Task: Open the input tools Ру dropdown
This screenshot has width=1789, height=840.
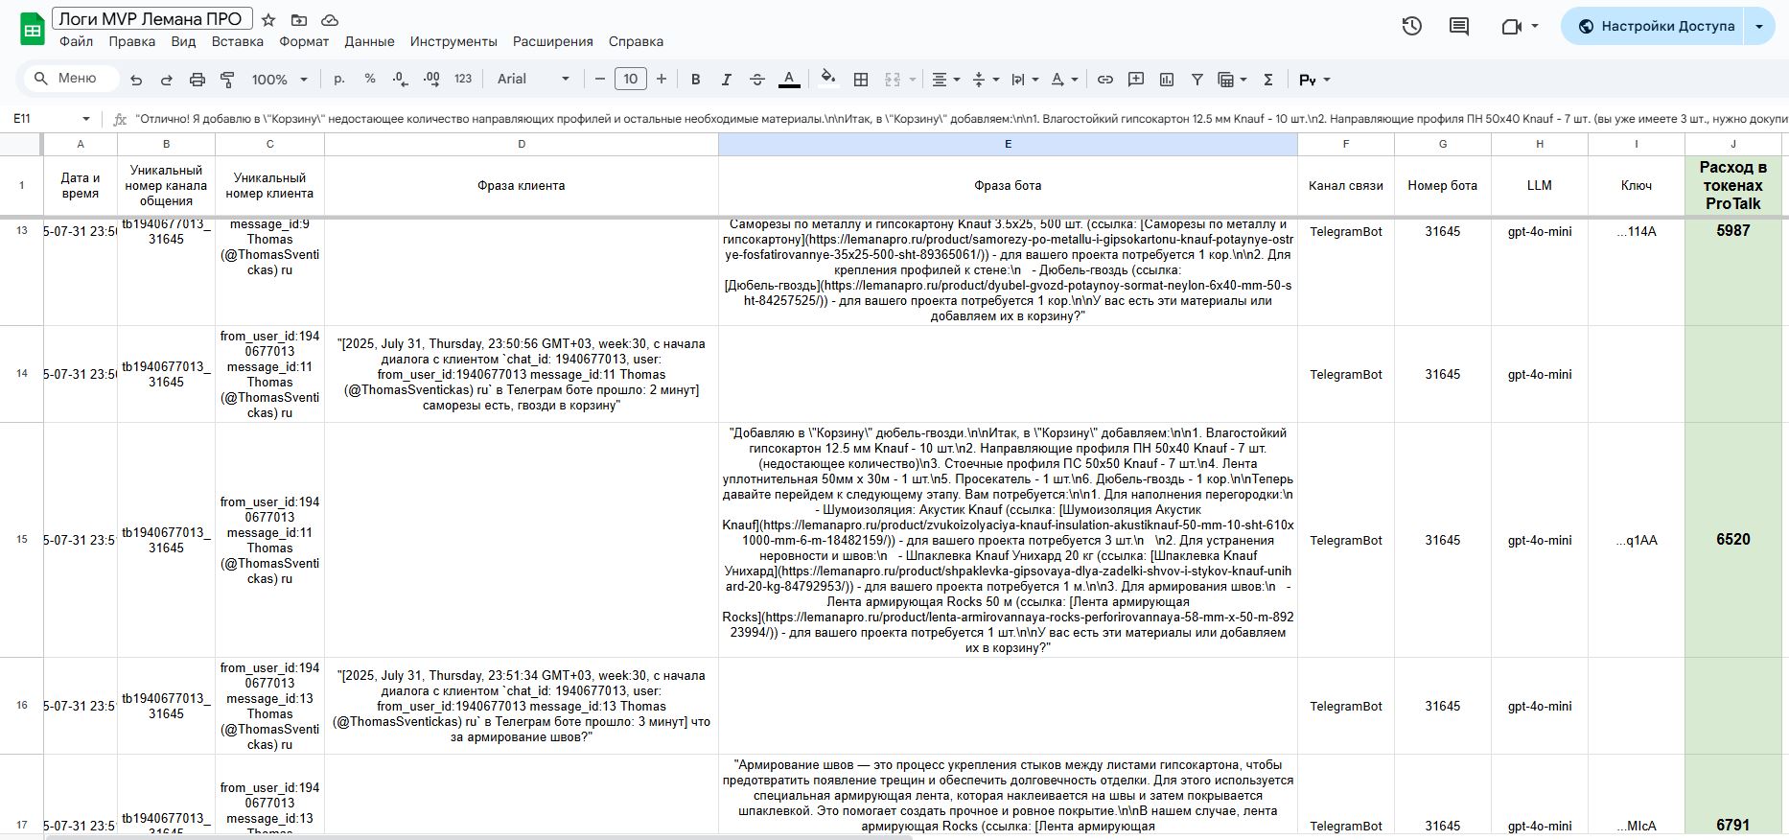Action: click(1314, 80)
